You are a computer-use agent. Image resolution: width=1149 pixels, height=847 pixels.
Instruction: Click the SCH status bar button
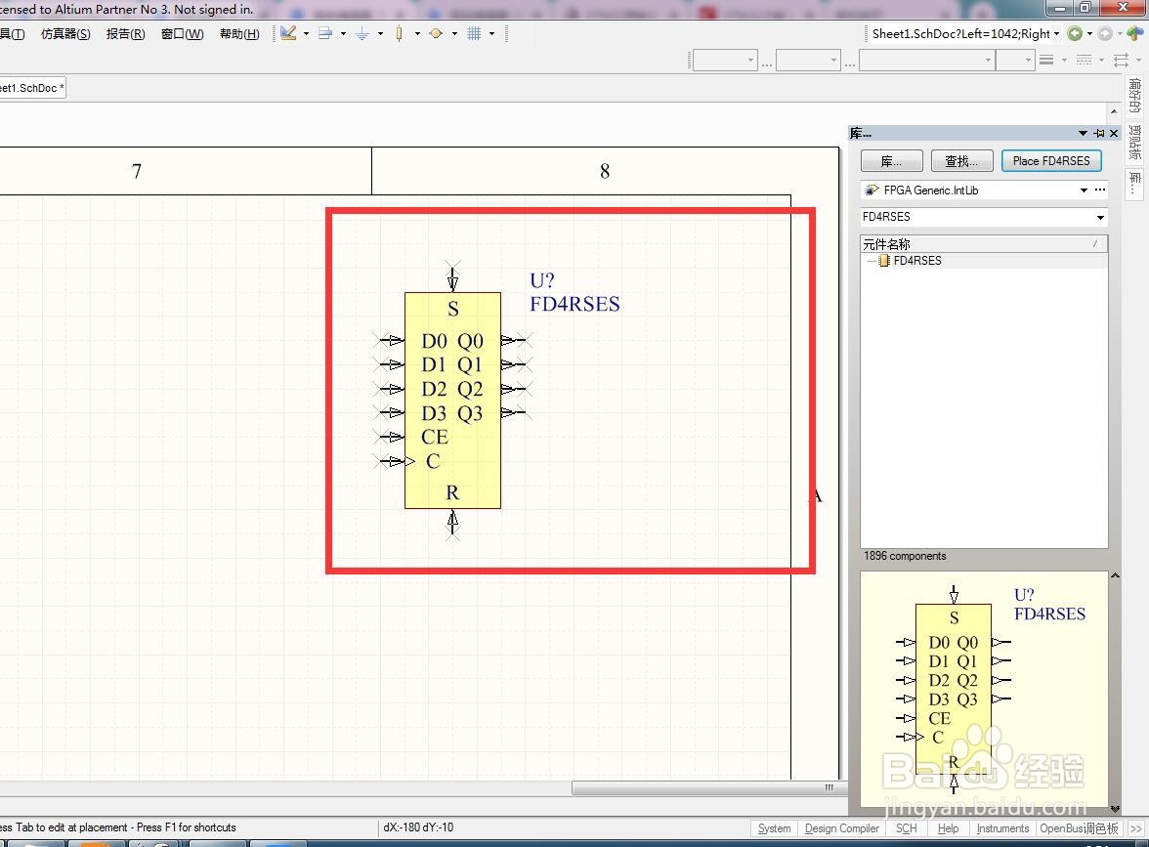point(907,828)
